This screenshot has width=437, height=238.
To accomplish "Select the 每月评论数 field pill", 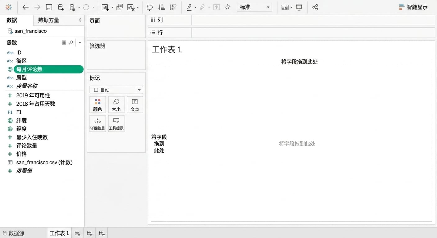I will coord(49,69).
